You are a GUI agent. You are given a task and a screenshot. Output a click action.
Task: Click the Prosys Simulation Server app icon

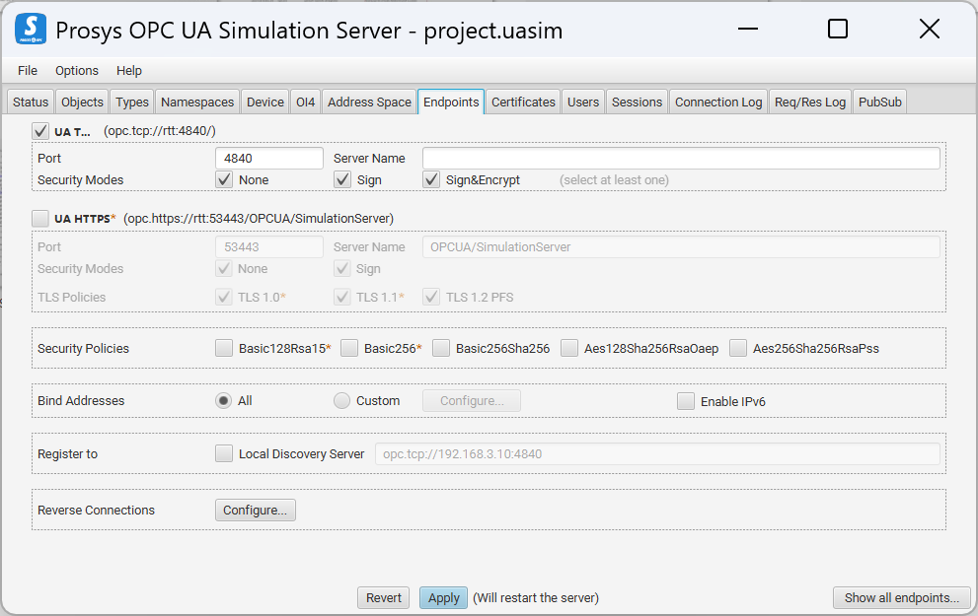(31, 30)
